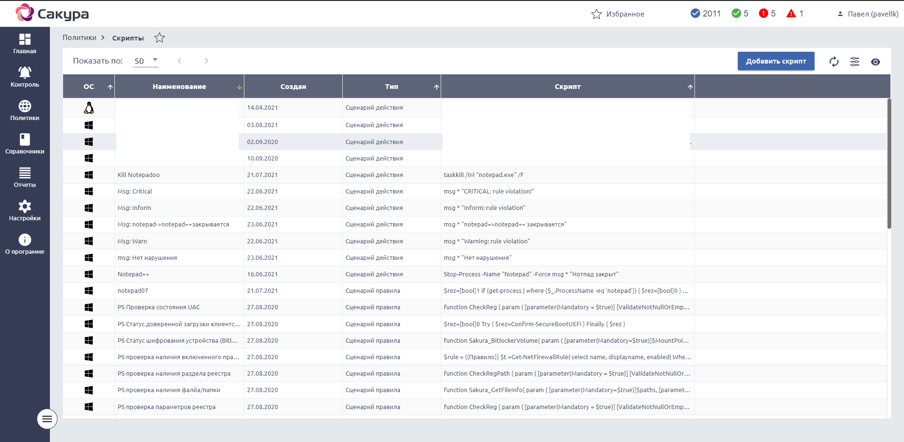Sort the table by the Наименование column

179,87
